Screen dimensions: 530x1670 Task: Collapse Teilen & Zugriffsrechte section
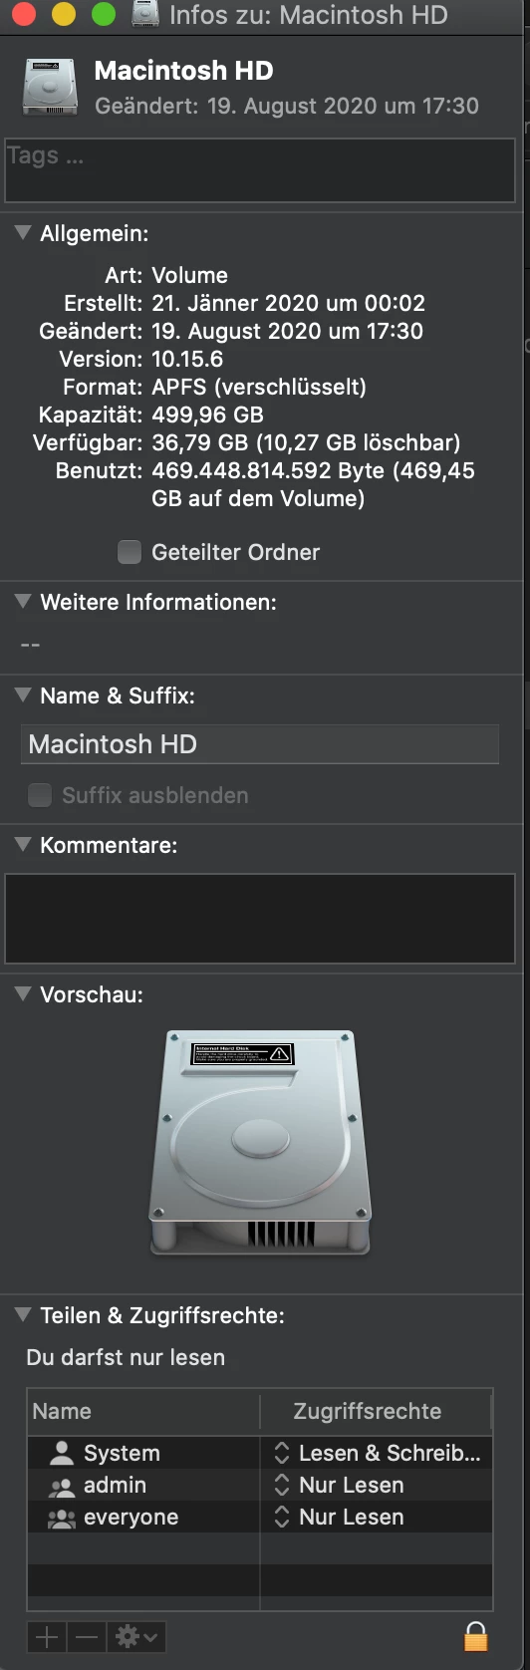click(x=23, y=1314)
